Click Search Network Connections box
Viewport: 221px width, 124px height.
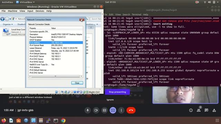click(x=96, y=19)
